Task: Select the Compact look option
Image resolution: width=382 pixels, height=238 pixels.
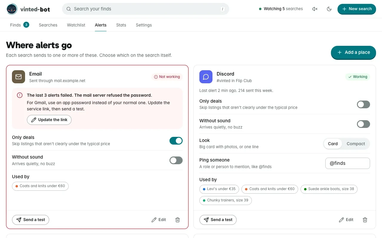Action: click(x=356, y=144)
